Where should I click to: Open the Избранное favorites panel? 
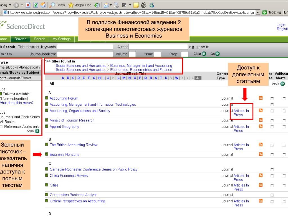point(80,5)
